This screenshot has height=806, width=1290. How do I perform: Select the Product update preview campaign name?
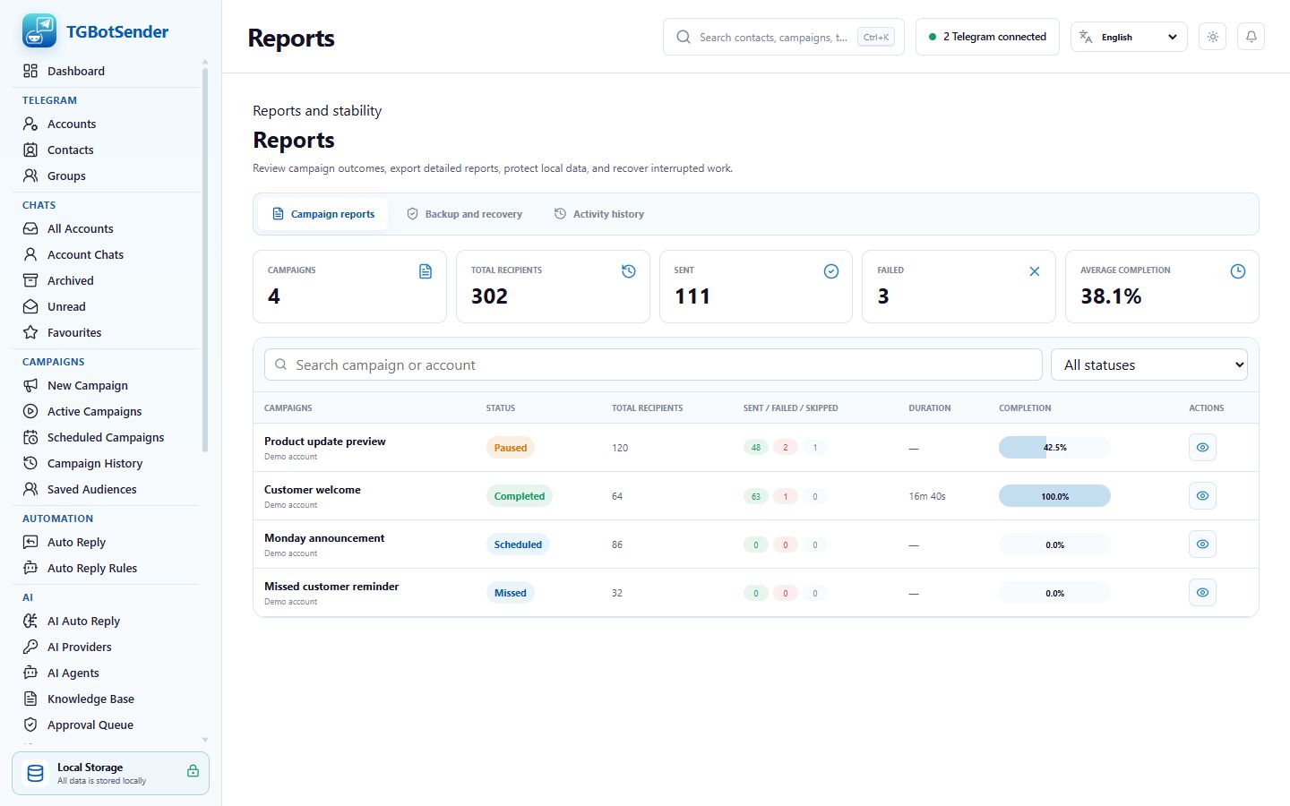(324, 441)
